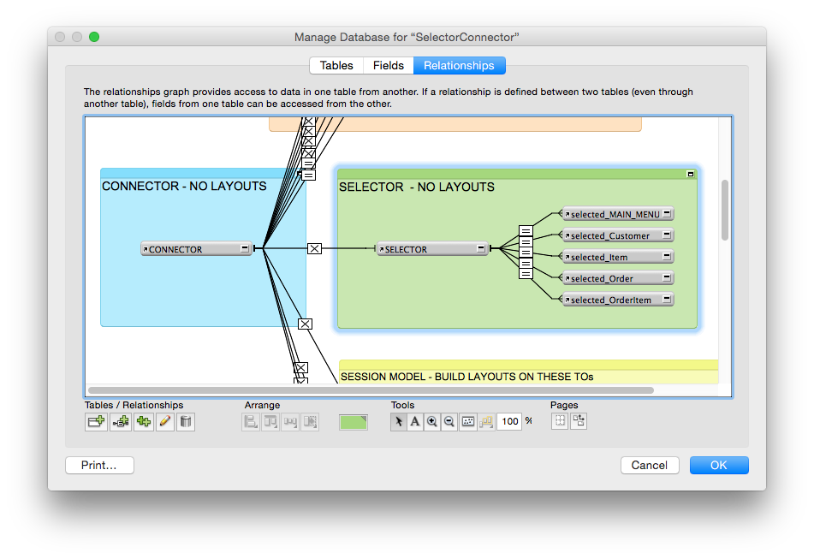Click the 'SELECTOR - NO LAYOUTS' note title

coord(416,187)
